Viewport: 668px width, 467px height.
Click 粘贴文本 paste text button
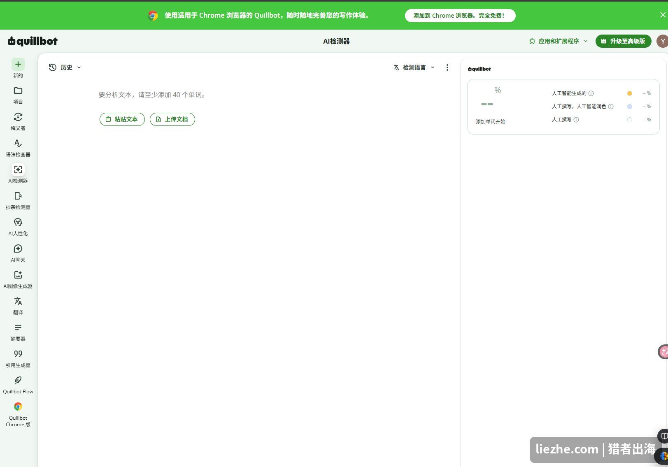tap(122, 119)
